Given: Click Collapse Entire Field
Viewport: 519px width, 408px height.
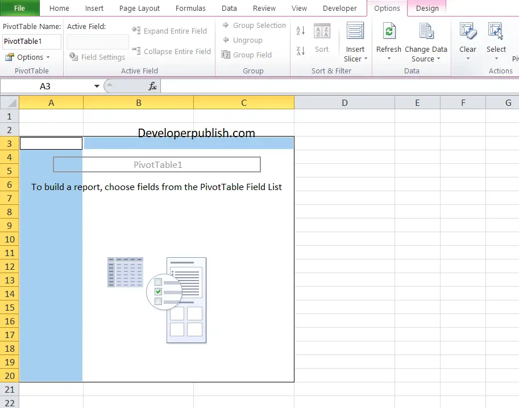Looking at the screenshot, I should (x=172, y=51).
